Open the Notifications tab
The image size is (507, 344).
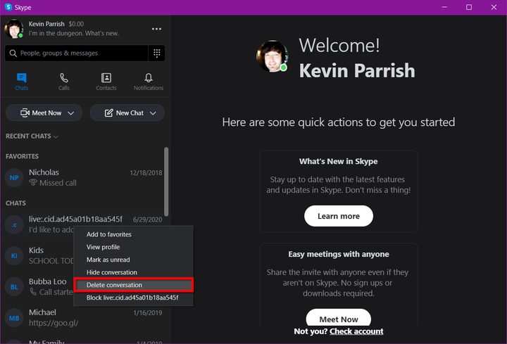pyautogui.click(x=149, y=82)
